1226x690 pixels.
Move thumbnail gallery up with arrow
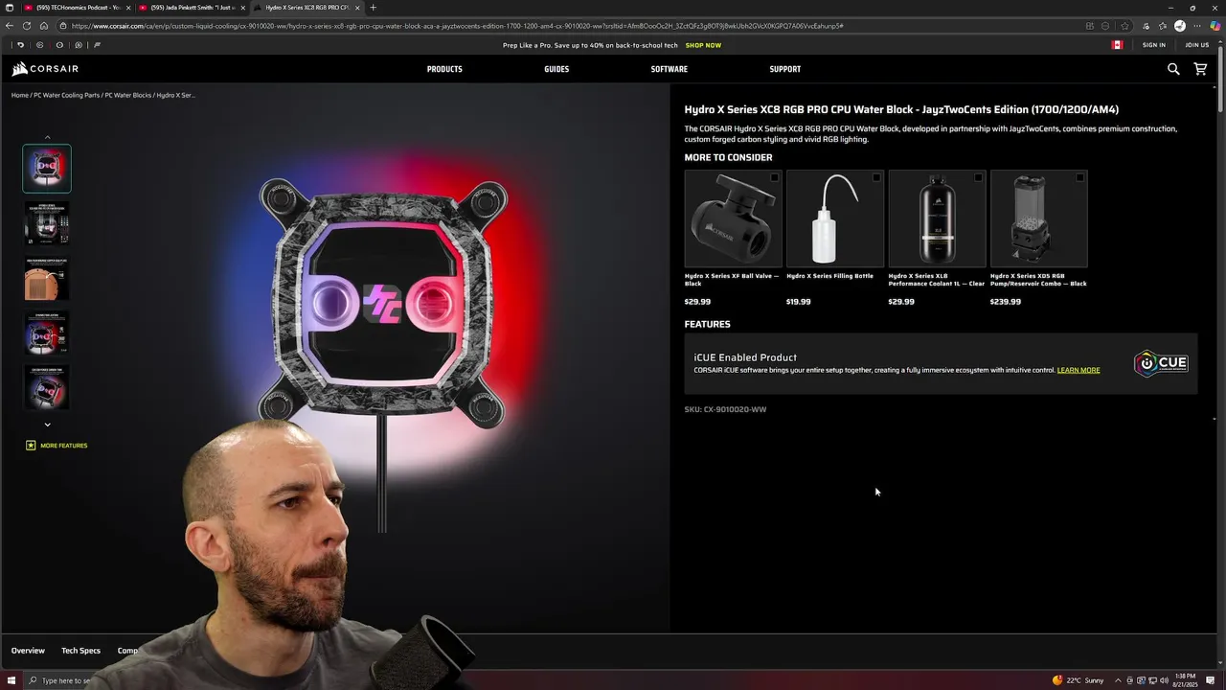47,137
